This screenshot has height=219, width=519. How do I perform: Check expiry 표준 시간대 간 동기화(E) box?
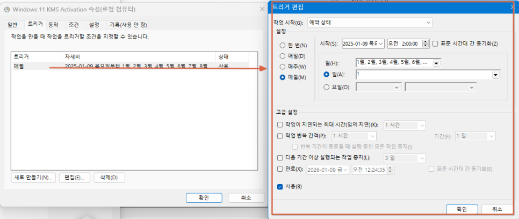431,169
